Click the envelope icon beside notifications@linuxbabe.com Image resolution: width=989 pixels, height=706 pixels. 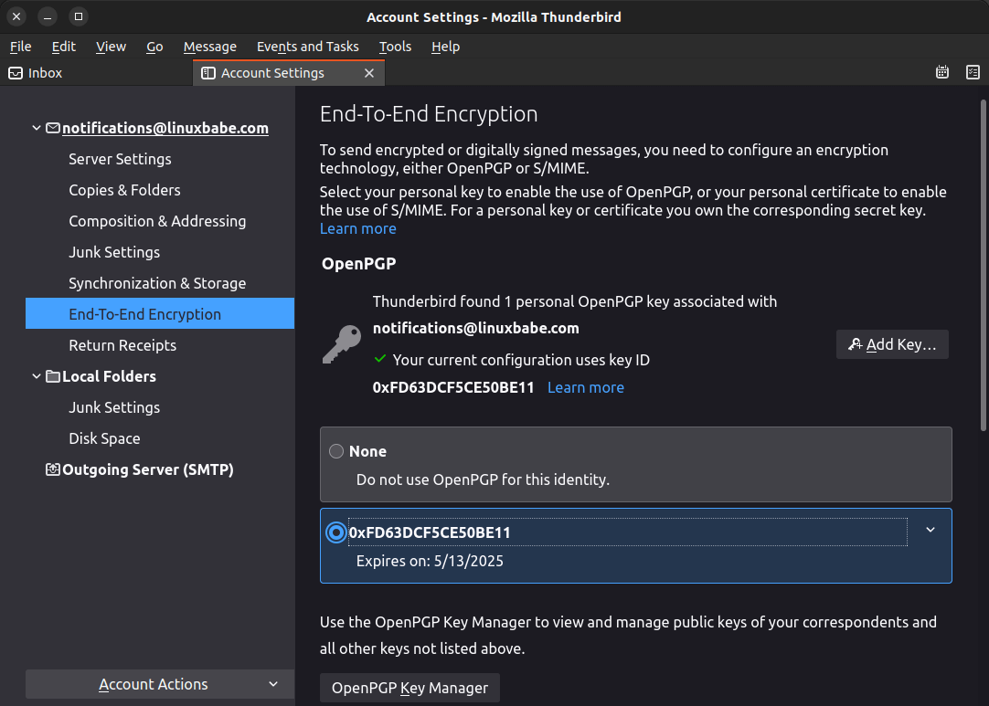click(x=53, y=128)
